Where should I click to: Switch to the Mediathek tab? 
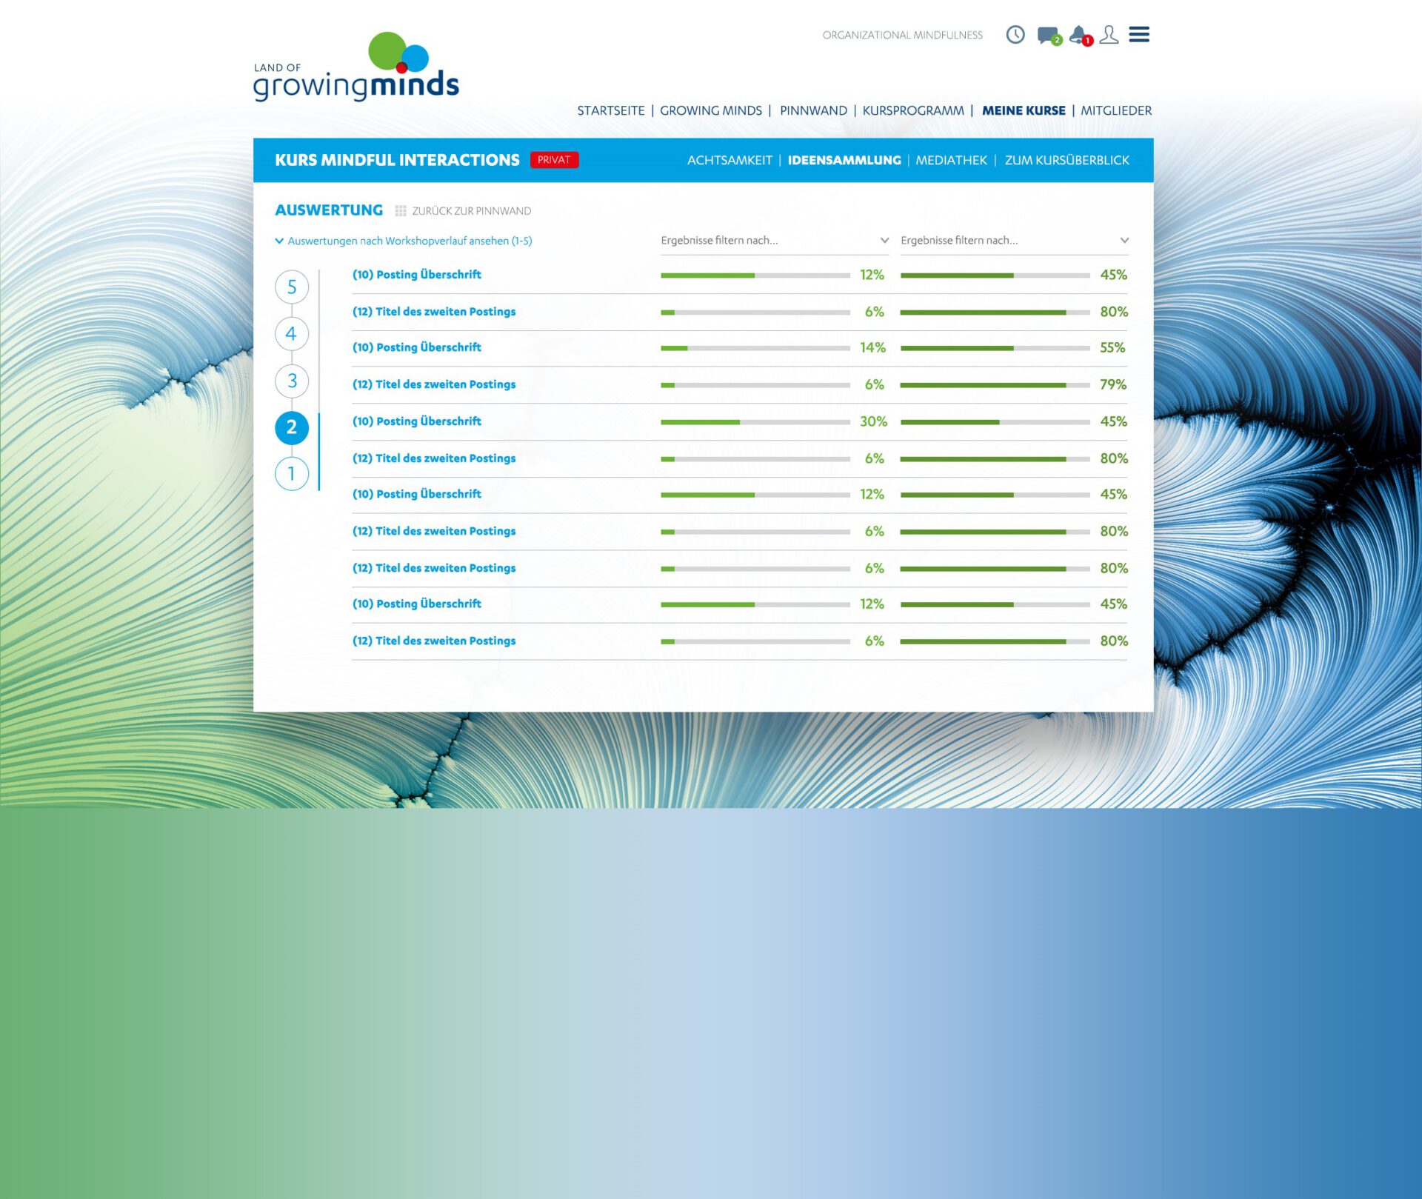(951, 161)
